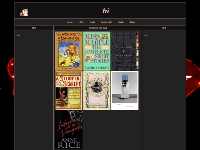The height and width of the screenshot is (150, 200).
Task: Open Miss Marple Complete Short Stories cover
Action: pos(97,51)
